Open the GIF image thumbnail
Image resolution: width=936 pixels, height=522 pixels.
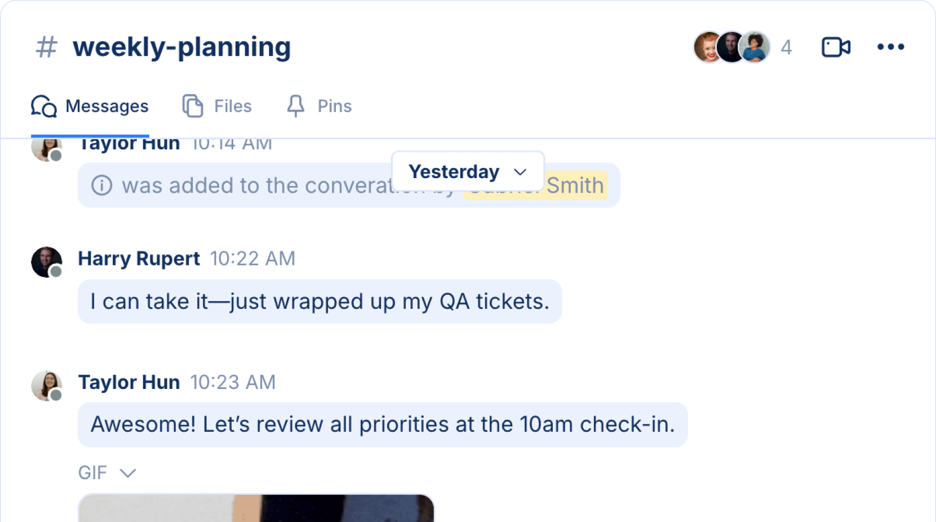tap(256, 508)
